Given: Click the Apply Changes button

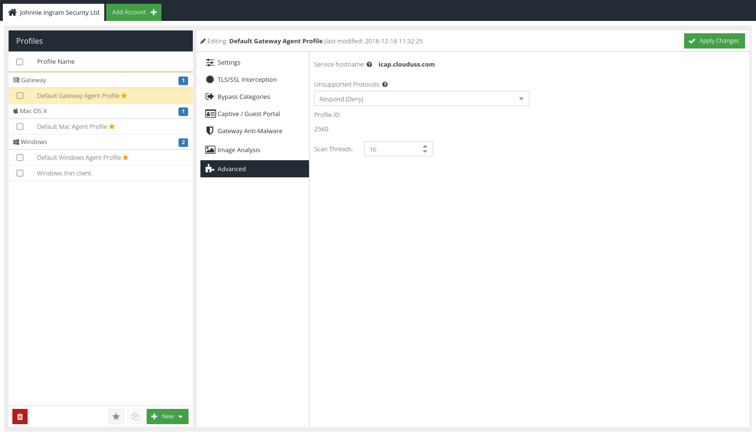Looking at the screenshot, I should click(x=714, y=41).
